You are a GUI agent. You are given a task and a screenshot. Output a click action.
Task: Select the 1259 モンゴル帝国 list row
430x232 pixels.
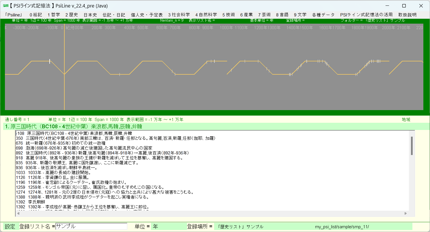coord(212,187)
